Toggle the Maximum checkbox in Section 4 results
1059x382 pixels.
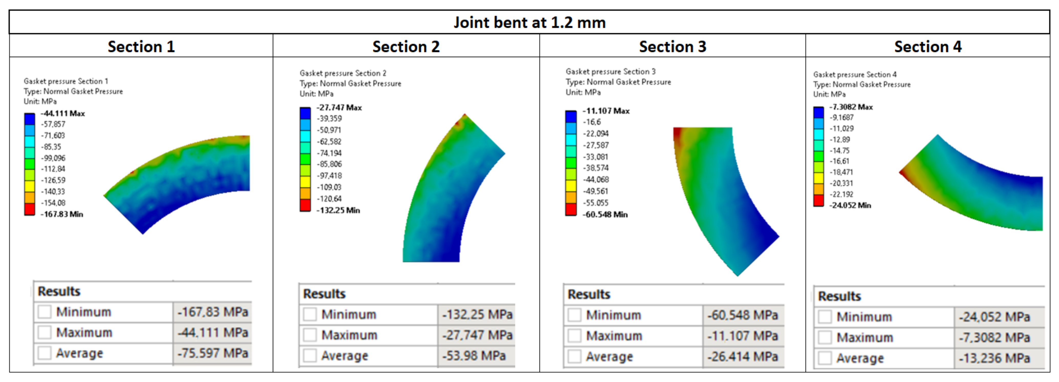point(825,337)
